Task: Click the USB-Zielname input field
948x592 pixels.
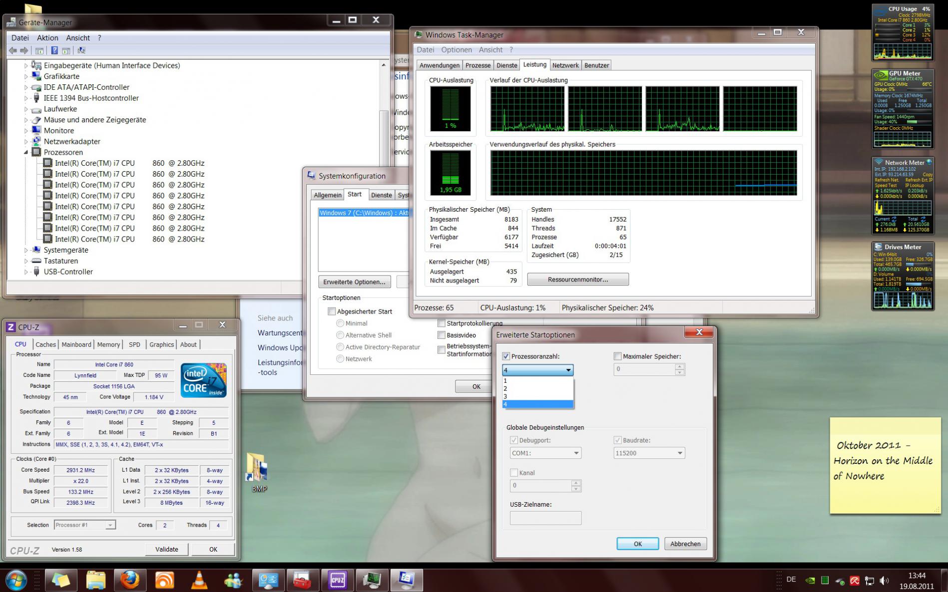Action: tap(545, 518)
